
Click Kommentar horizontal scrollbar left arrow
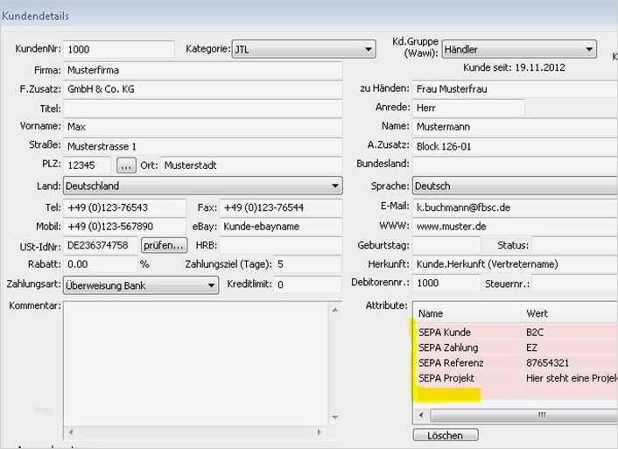pos(71,432)
